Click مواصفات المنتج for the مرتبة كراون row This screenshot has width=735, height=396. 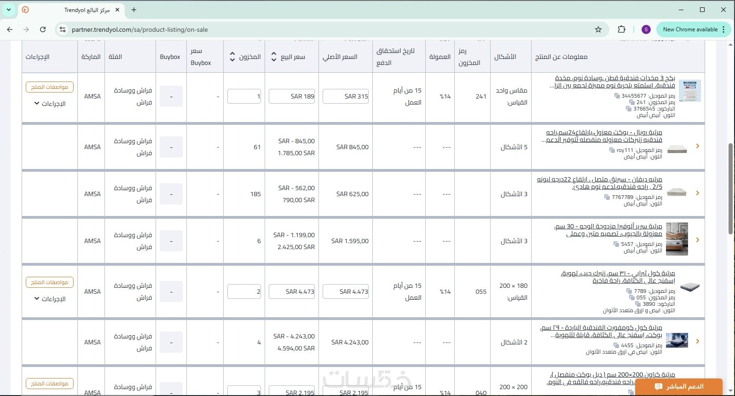pyautogui.click(x=50, y=384)
